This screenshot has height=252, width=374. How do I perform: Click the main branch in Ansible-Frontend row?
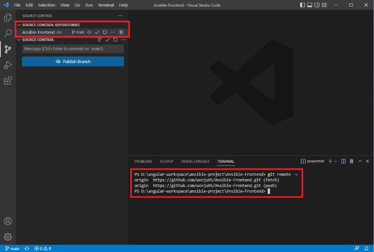78,32
